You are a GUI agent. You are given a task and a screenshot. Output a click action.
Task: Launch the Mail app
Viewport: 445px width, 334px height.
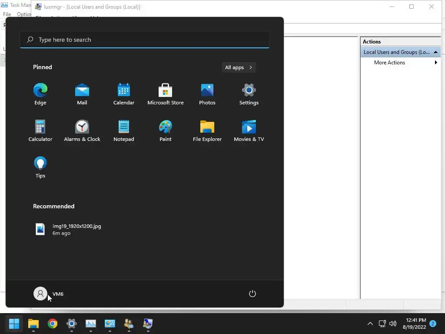[x=82, y=94]
